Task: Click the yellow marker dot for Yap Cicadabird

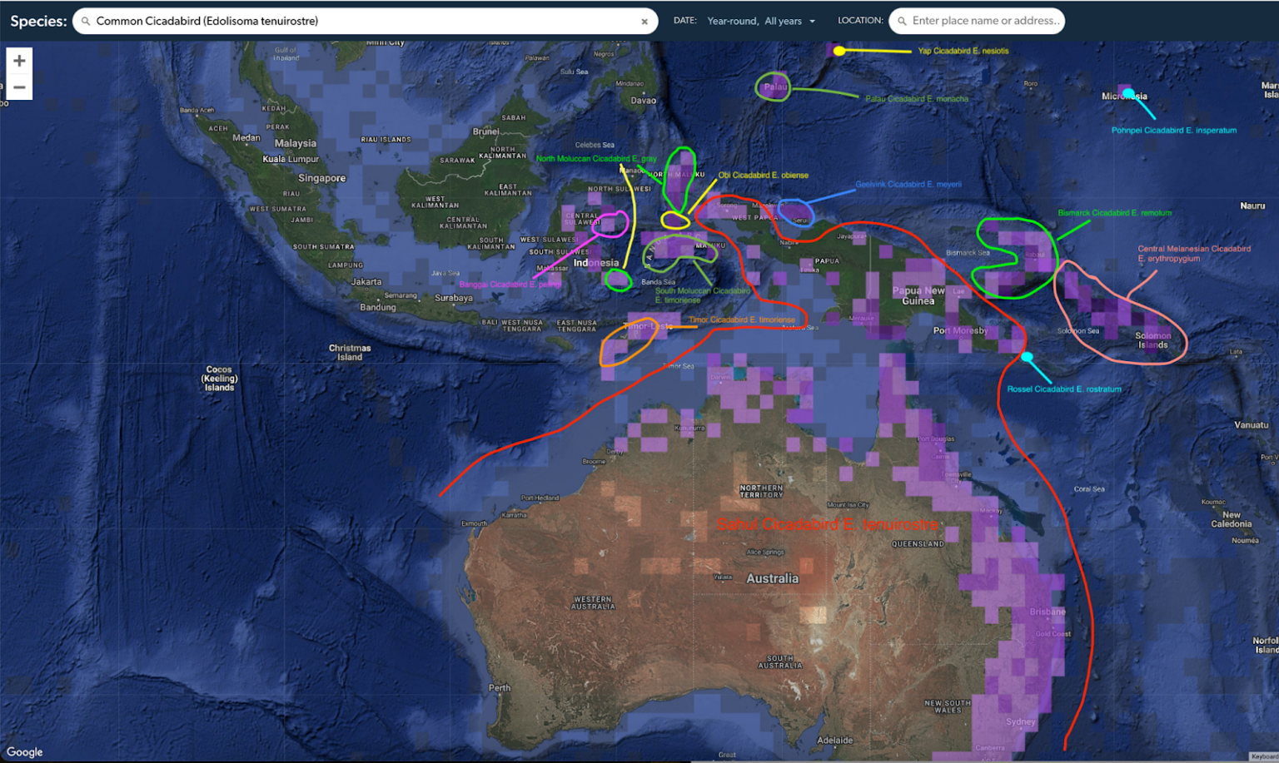Action: (x=839, y=50)
